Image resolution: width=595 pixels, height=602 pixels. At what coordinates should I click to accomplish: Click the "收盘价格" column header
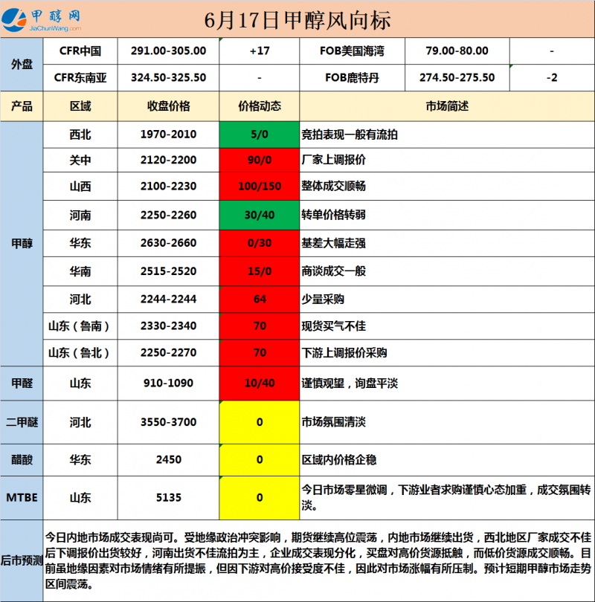tap(168, 106)
